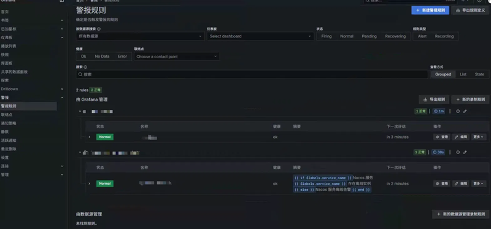Viewport: 491px width, 229px height.
Task: Open 仪表板 in sidebar
Action: click(x=7, y=37)
